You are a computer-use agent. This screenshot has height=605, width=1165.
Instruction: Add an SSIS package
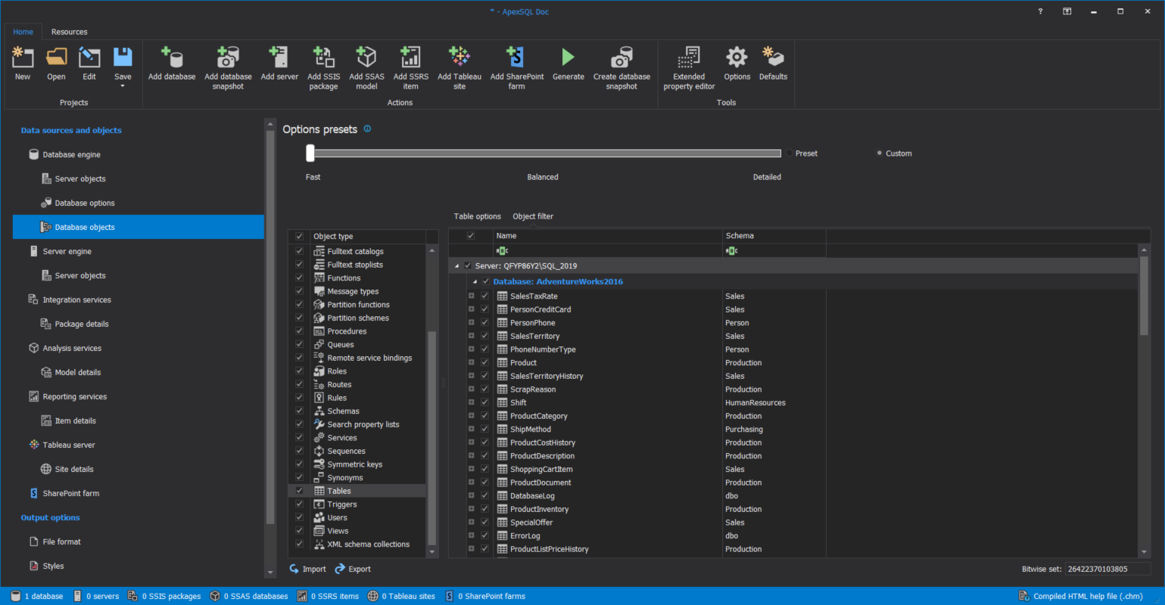(323, 68)
